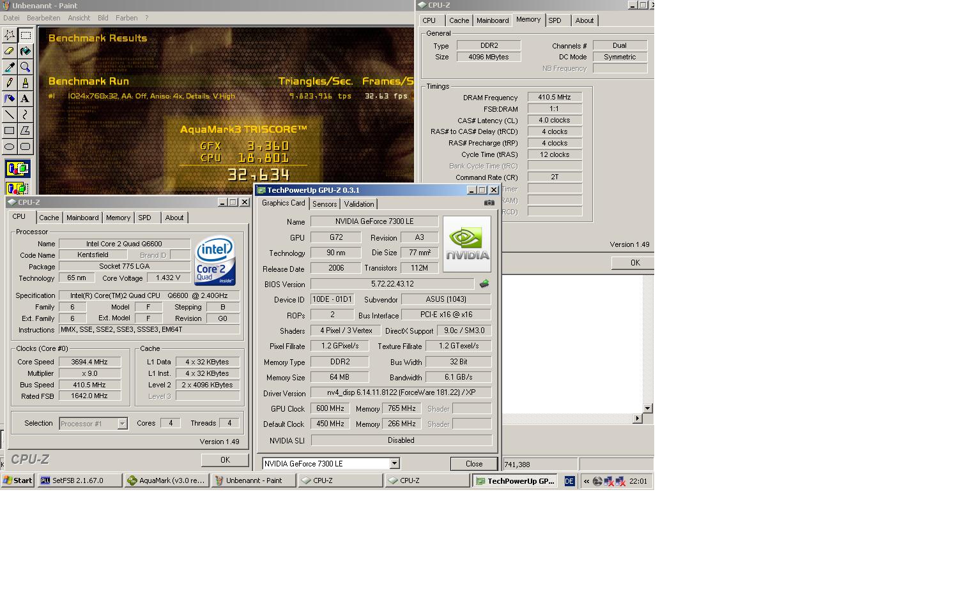This screenshot has width=966, height=603.
Task: Switch to SetFSB 2.1.67.0 from the taskbar
Action: point(80,480)
